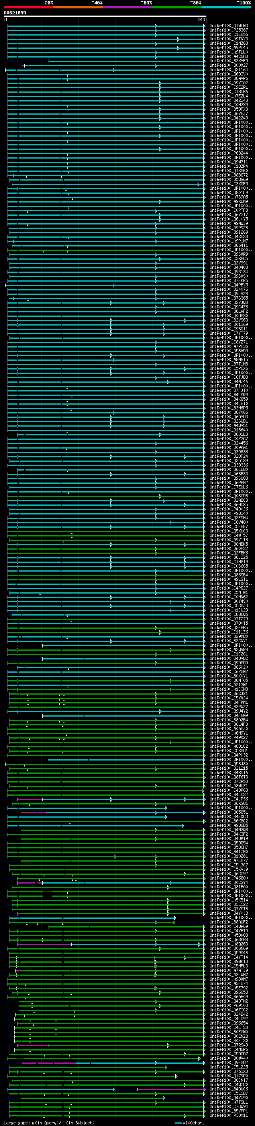
Task: Select the UniRef100_A9YTA2 label
Action: click(229, 83)
